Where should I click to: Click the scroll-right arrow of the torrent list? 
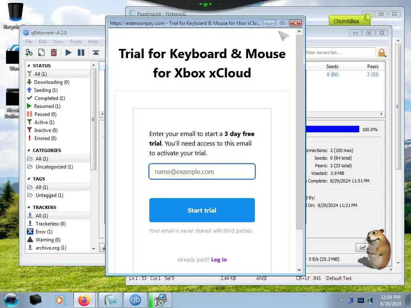(x=381, y=114)
